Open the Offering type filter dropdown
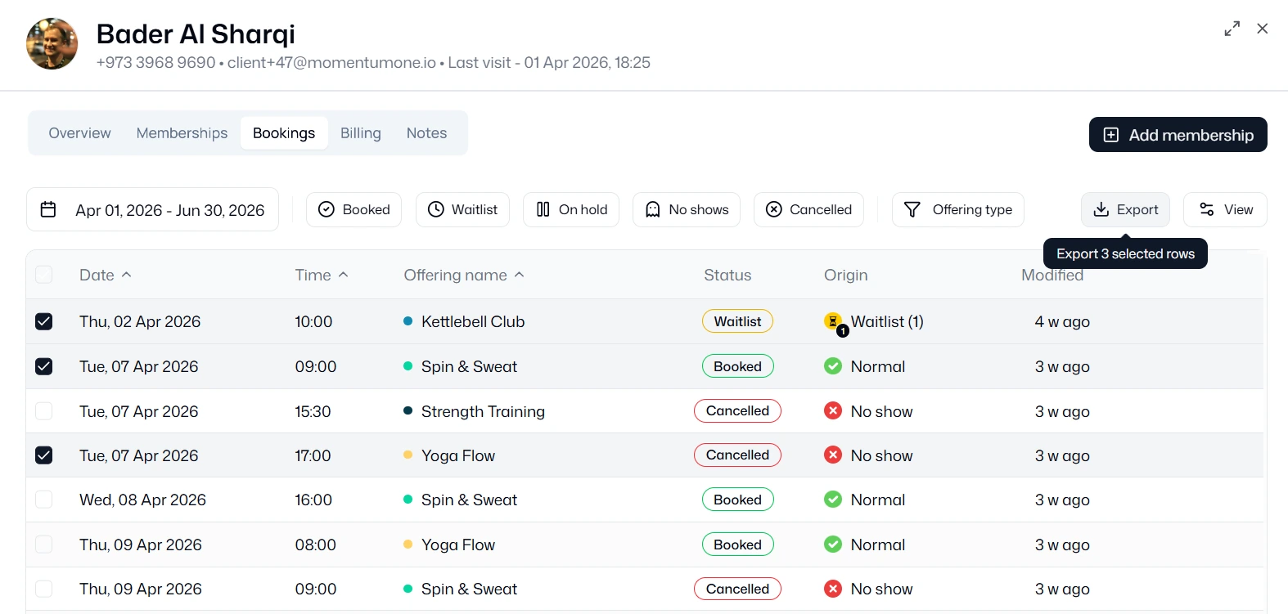The width and height of the screenshot is (1288, 614). click(958, 209)
